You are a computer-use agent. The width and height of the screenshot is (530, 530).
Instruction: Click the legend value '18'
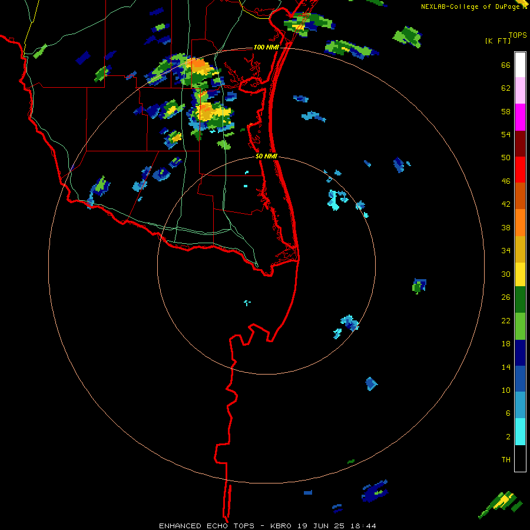click(506, 344)
